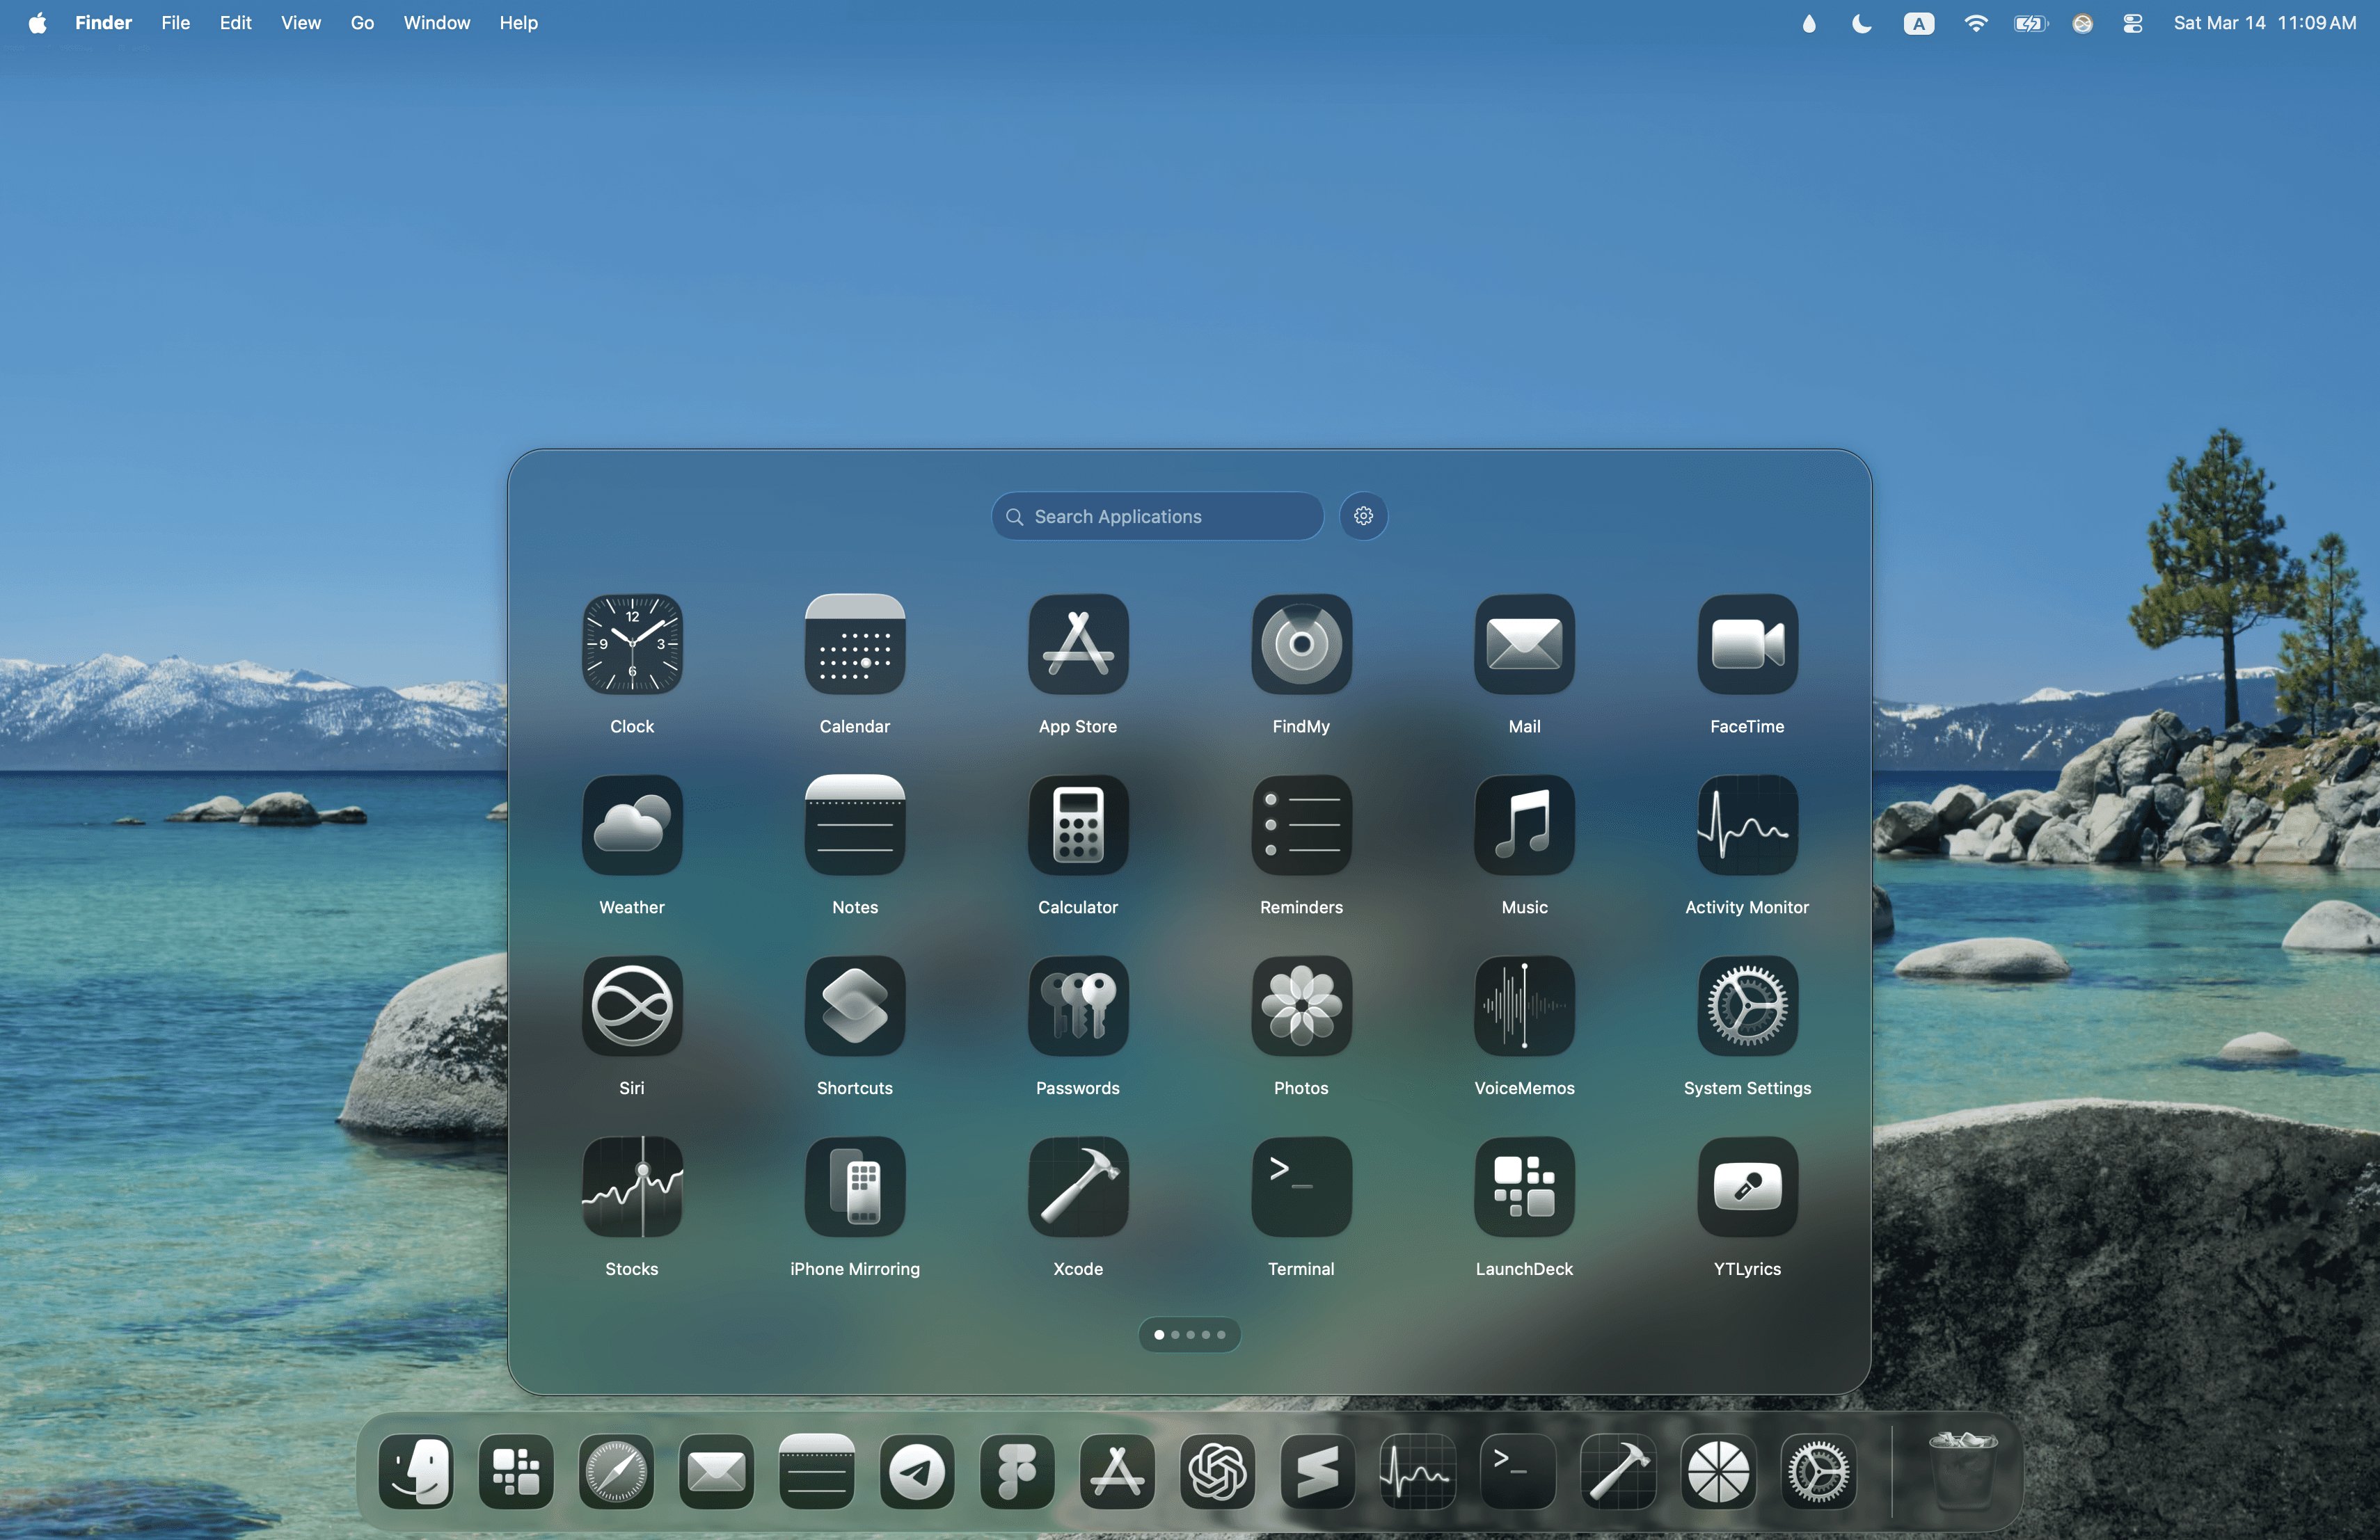Switch input source via A icon

pos(1918,24)
